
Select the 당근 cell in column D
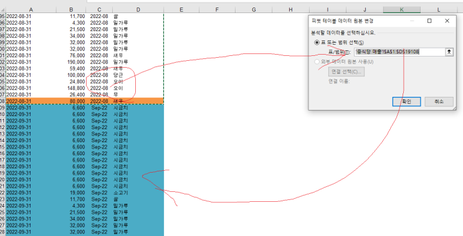click(x=138, y=75)
